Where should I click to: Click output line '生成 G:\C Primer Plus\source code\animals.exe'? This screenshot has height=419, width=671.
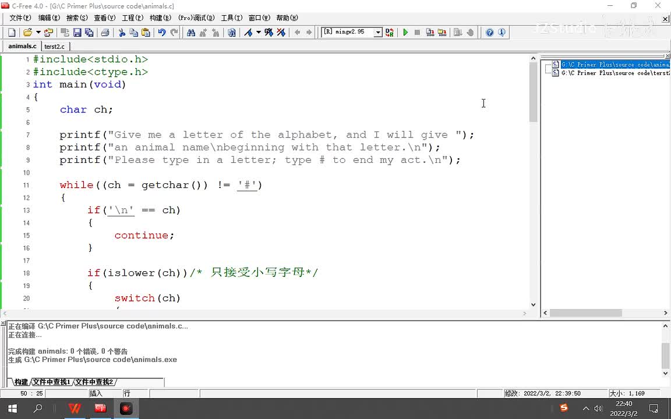click(x=93, y=360)
